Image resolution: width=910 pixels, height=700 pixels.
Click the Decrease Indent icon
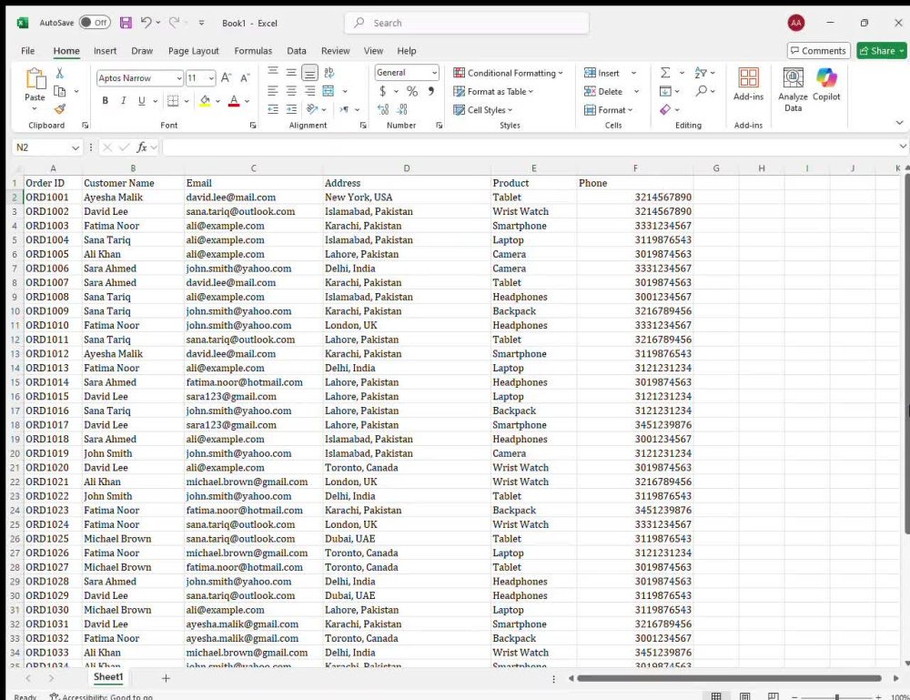pos(272,109)
